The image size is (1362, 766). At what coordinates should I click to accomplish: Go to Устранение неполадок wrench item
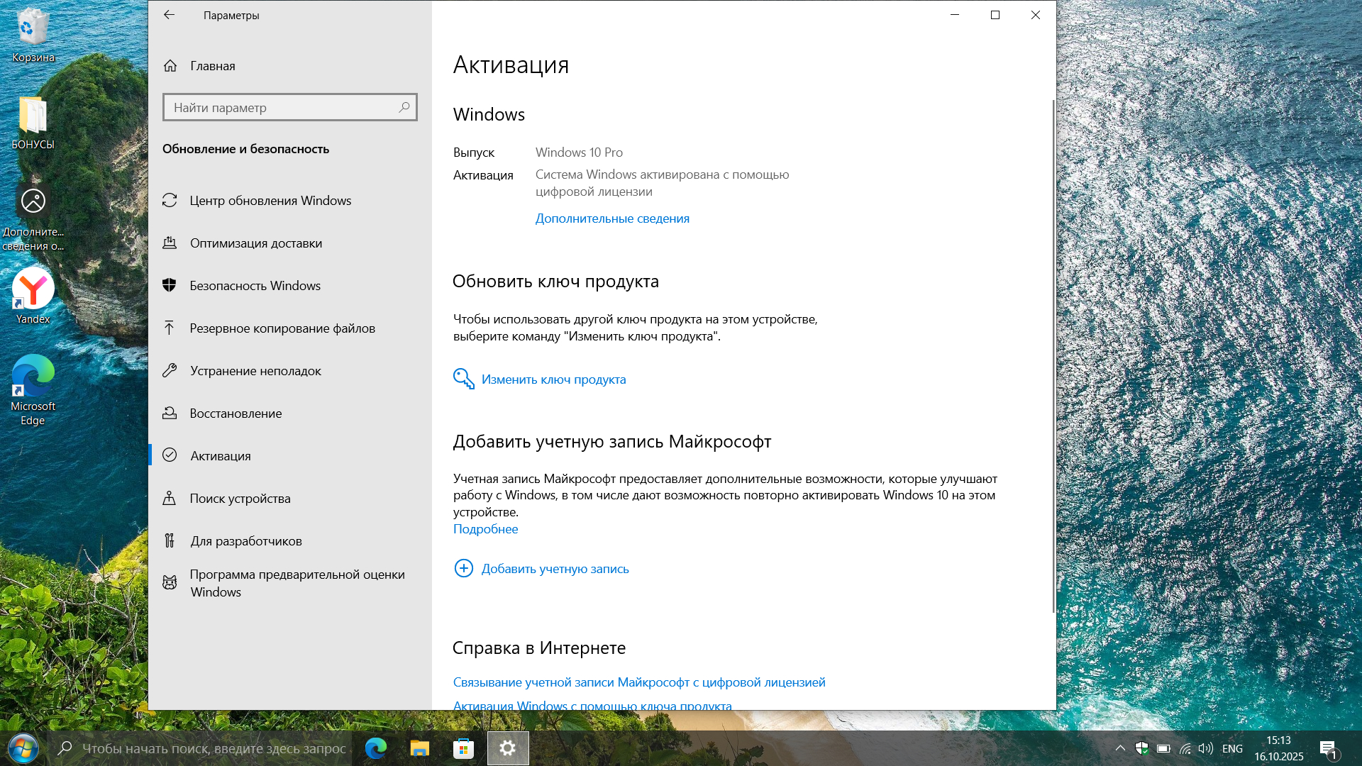[255, 371]
